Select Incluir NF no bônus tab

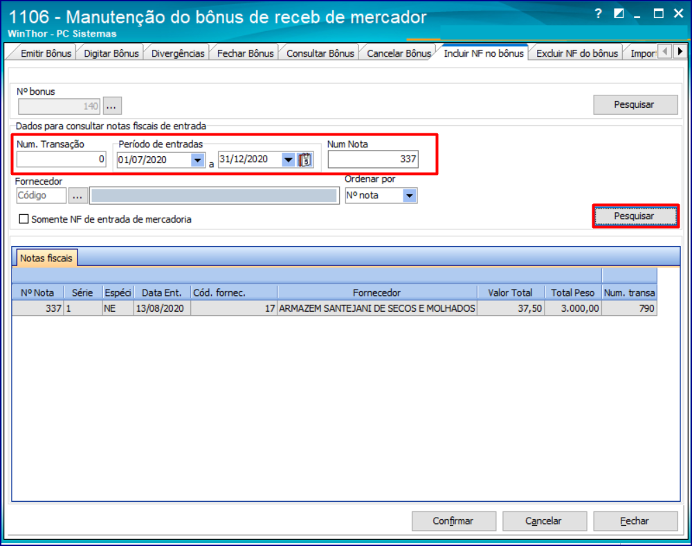click(484, 53)
